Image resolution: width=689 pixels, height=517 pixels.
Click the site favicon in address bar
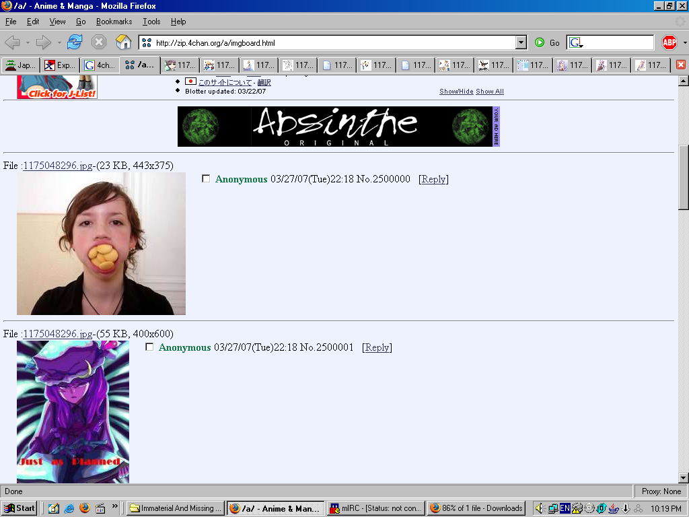click(x=147, y=42)
